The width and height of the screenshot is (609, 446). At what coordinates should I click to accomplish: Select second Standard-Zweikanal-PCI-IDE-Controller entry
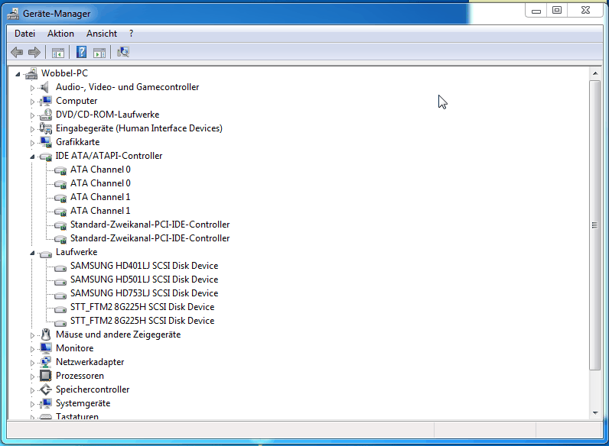point(149,238)
